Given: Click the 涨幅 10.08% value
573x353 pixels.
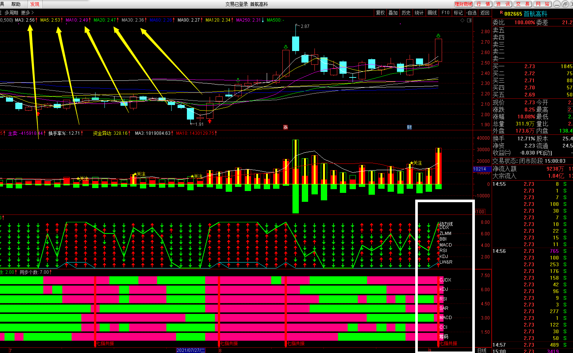Looking at the screenshot, I should click(x=526, y=117).
